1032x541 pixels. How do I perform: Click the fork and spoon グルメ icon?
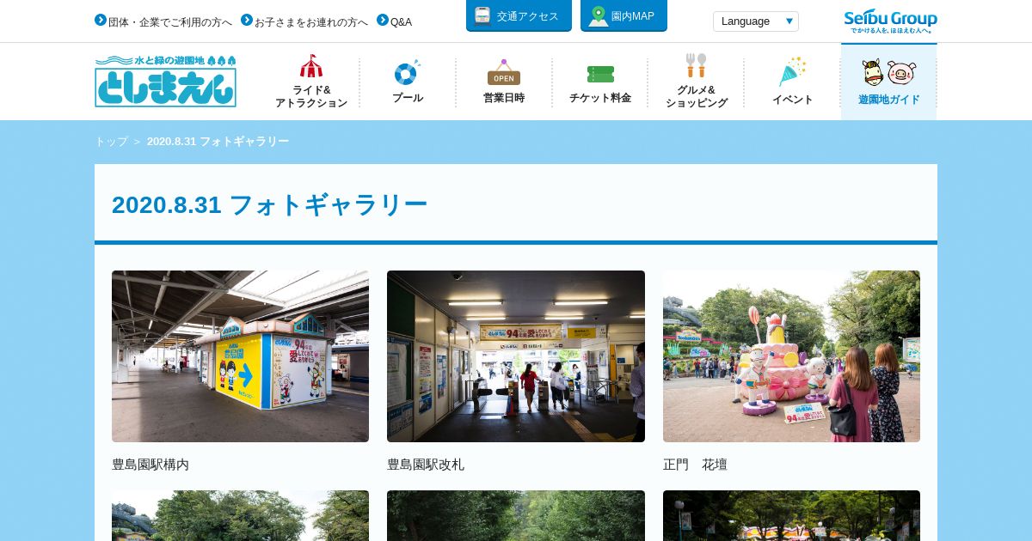point(696,65)
